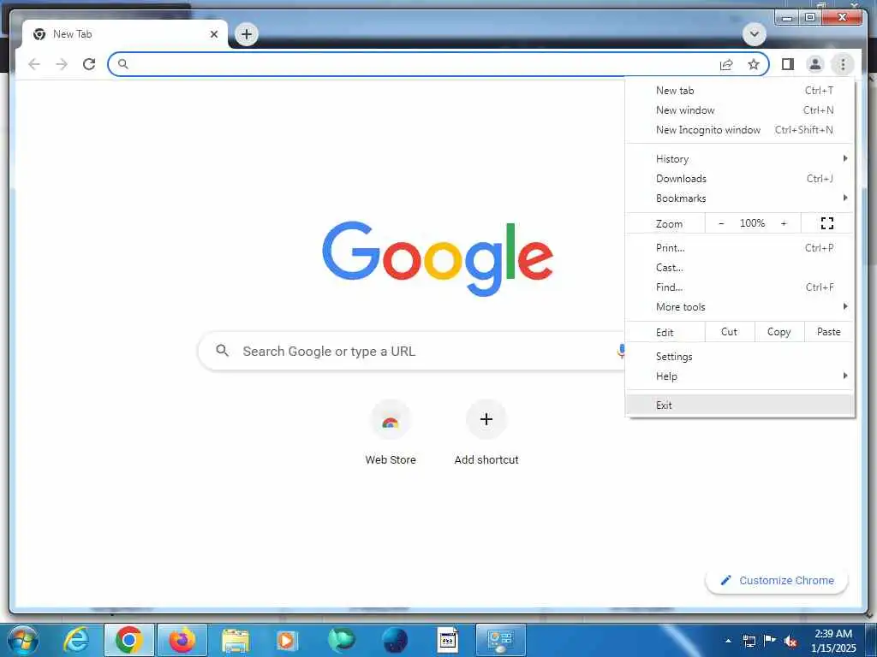The height and width of the screenshot is (657, 877).
Task: Click the Google logo
Action: (438, 258)
